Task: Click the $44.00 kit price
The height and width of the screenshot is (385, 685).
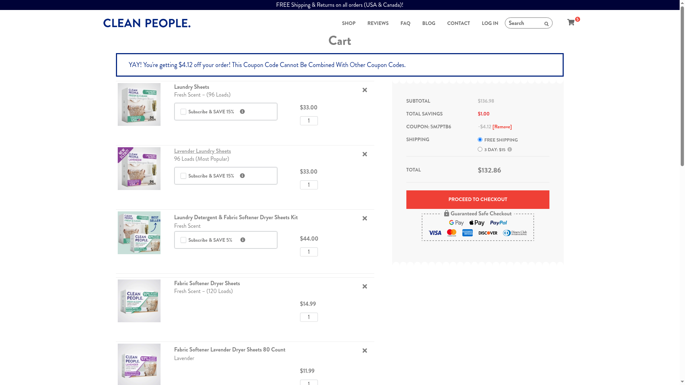Action: click(x=309, y=239)
